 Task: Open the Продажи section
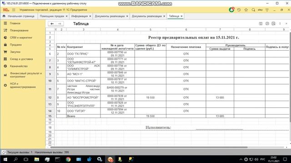(15, 45)
